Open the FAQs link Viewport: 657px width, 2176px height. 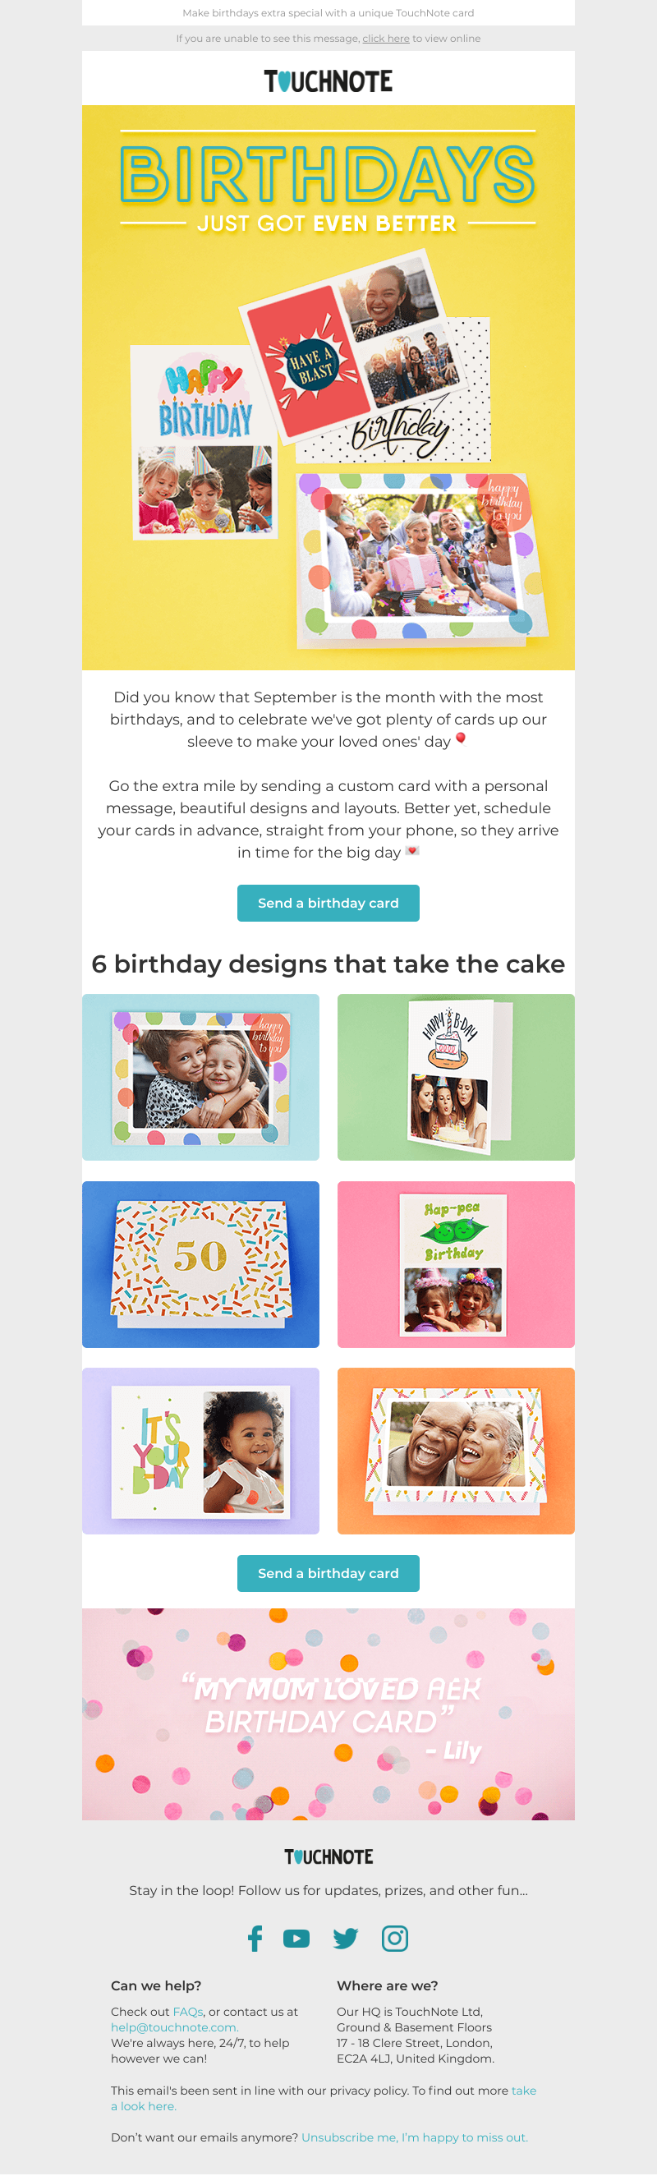click(x=187, y=2013)
